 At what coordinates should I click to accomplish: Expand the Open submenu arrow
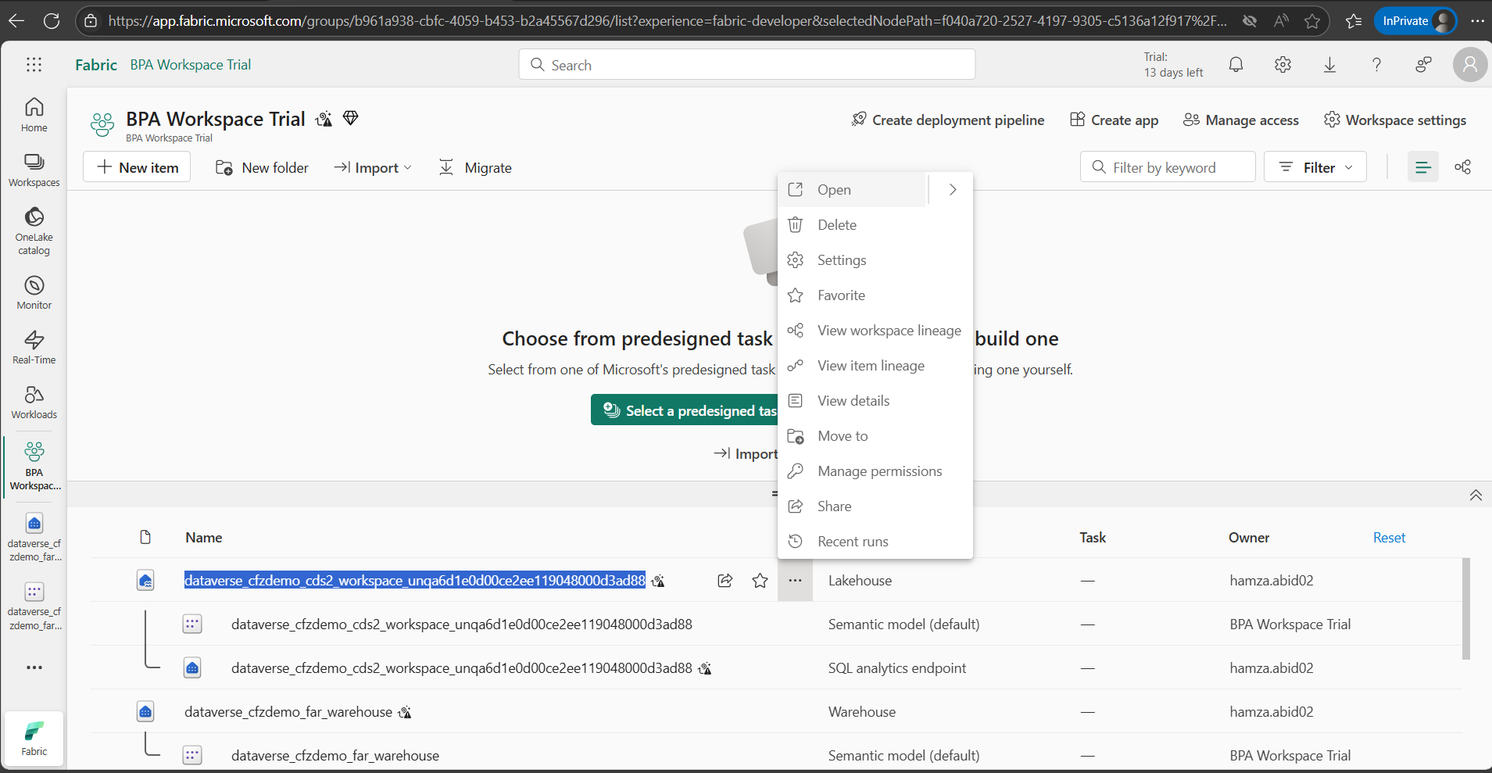tap(953, 190)
